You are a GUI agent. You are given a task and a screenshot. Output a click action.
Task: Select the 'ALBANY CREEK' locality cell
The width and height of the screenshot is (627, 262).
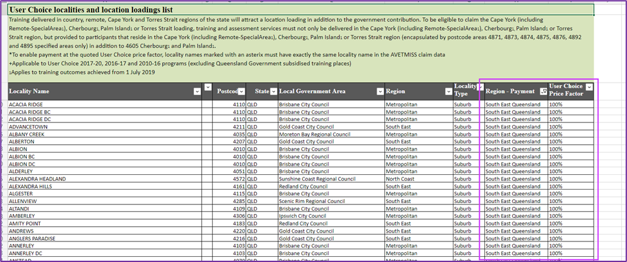coord(105,134)
